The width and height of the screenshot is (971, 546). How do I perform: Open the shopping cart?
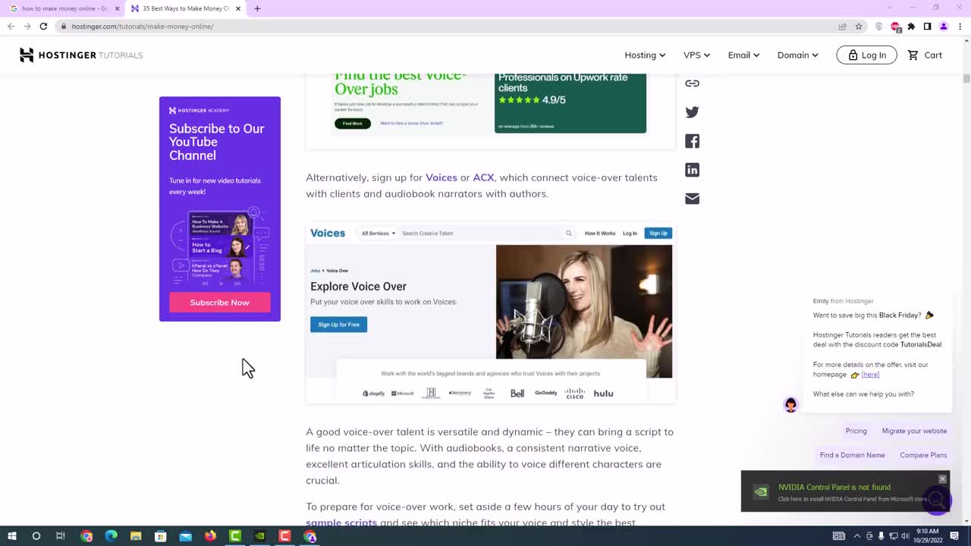point(925,55)
